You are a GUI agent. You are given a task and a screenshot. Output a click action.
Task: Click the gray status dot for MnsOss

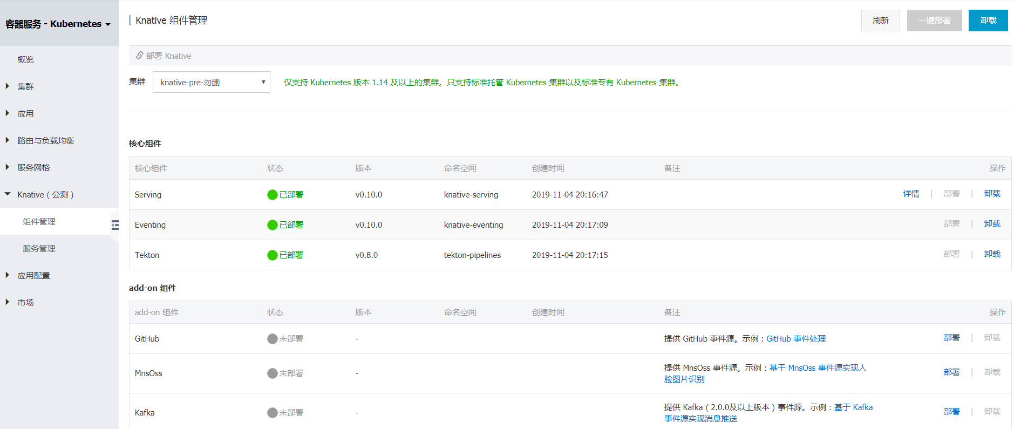click(x=273, y=373)
